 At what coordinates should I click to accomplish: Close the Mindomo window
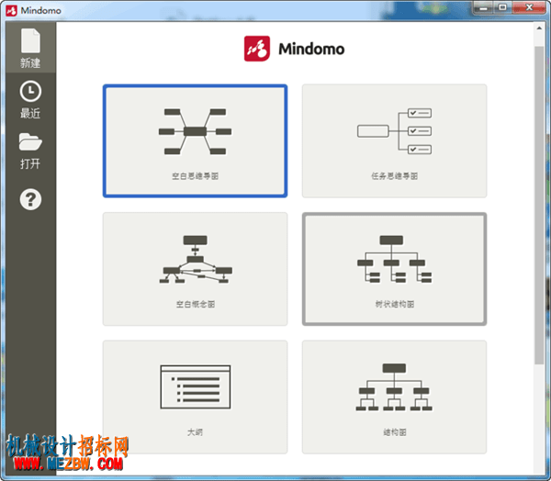coord(529,7)
